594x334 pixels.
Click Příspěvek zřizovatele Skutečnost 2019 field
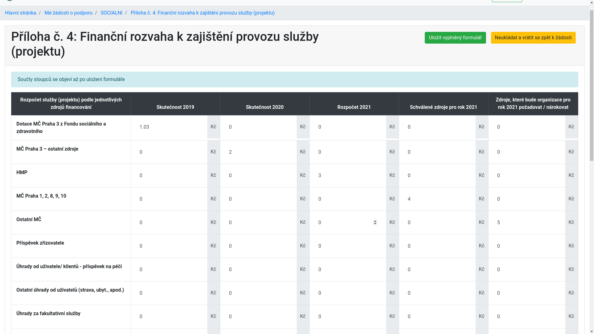pyautogui.click(x=170, y=246)
